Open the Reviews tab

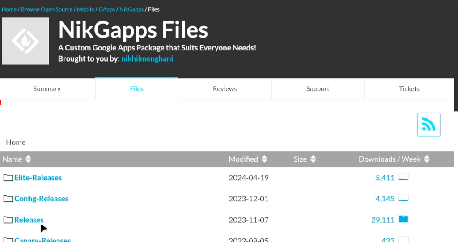coord(225,89)
